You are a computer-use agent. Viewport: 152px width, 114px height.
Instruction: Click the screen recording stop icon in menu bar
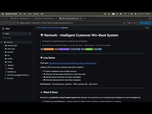click(105, 14)
